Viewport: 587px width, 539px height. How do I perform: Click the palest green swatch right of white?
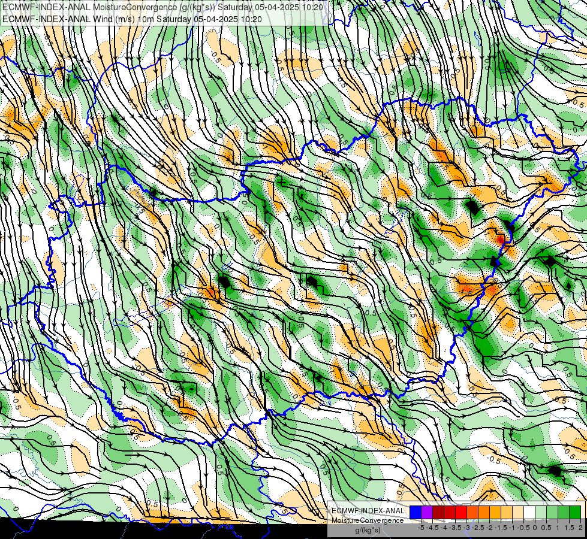(x=541, y=512)
